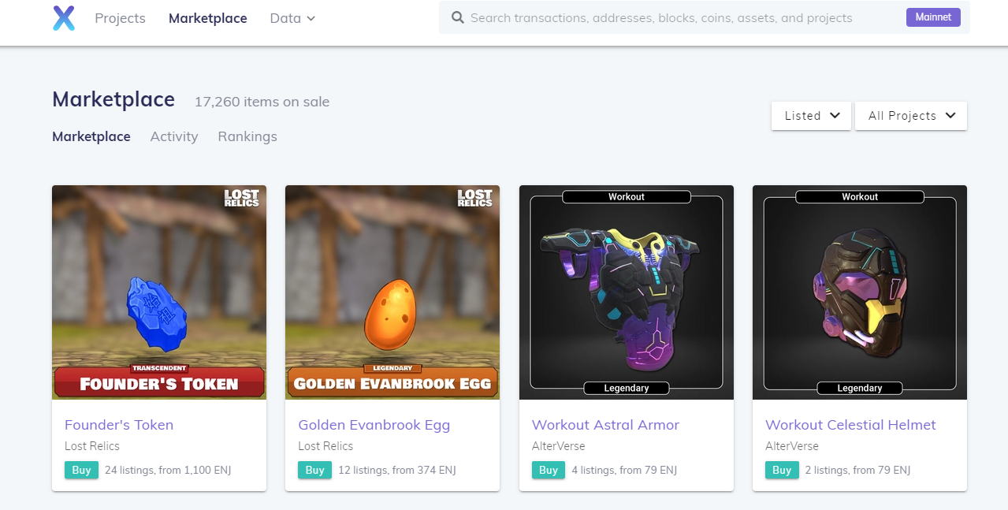The width and height of the screenshot is (1008, 510).
Task: Switch to the Rankings tab
Action: coord(247,136)
